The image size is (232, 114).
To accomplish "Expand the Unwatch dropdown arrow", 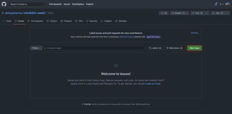I will click(x=187, y=13).
